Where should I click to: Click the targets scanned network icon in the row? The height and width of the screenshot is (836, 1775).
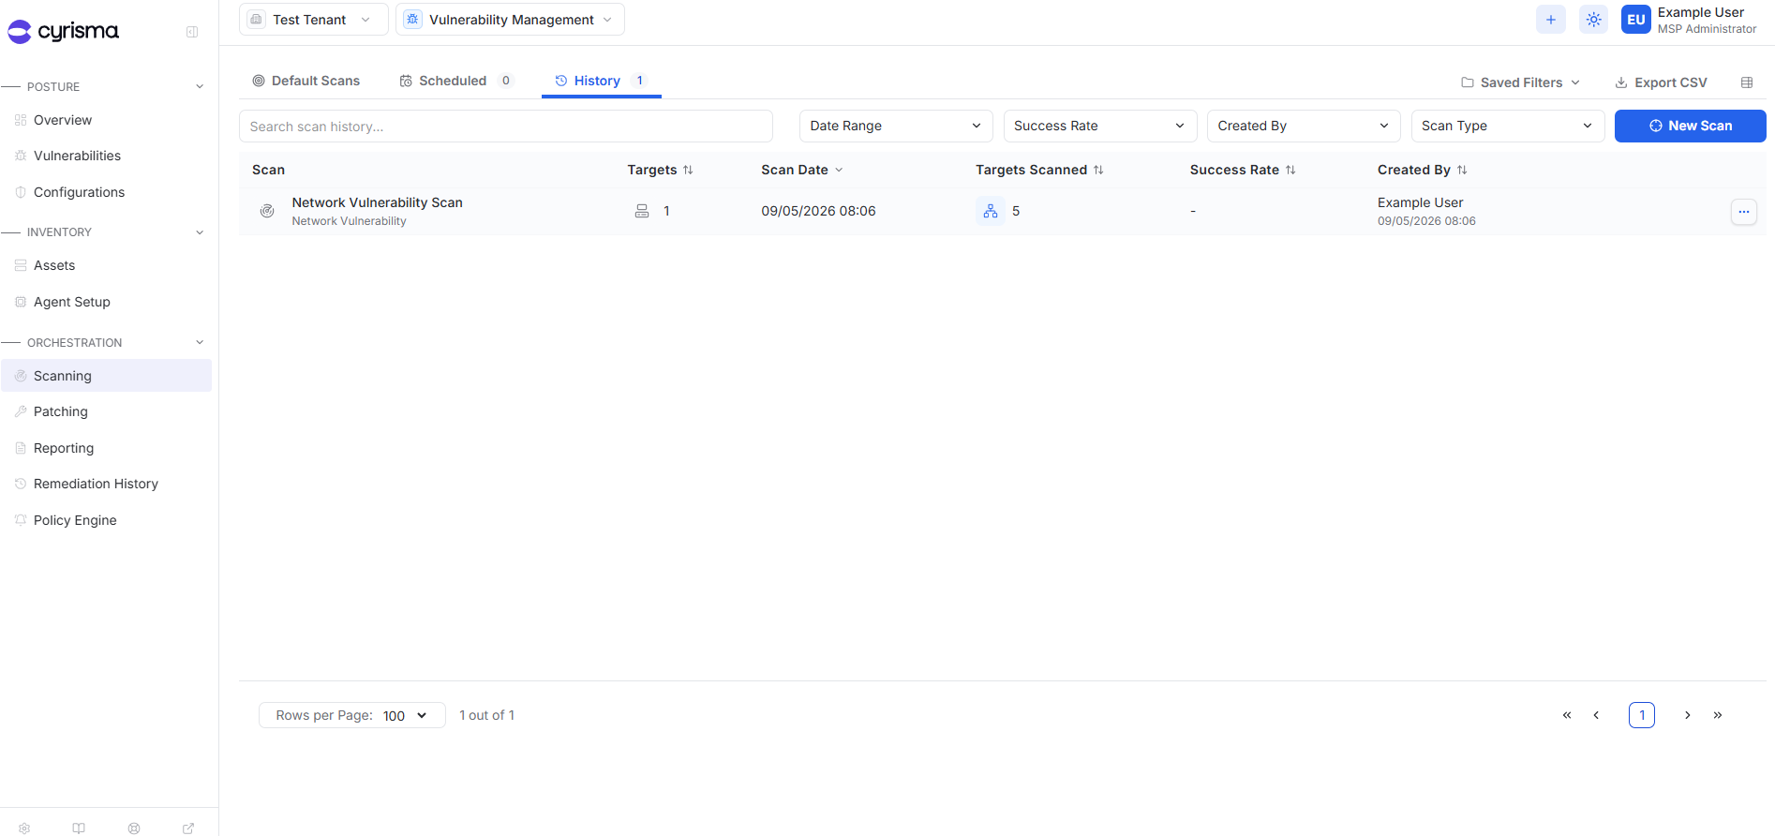click(x=991, y=211)
